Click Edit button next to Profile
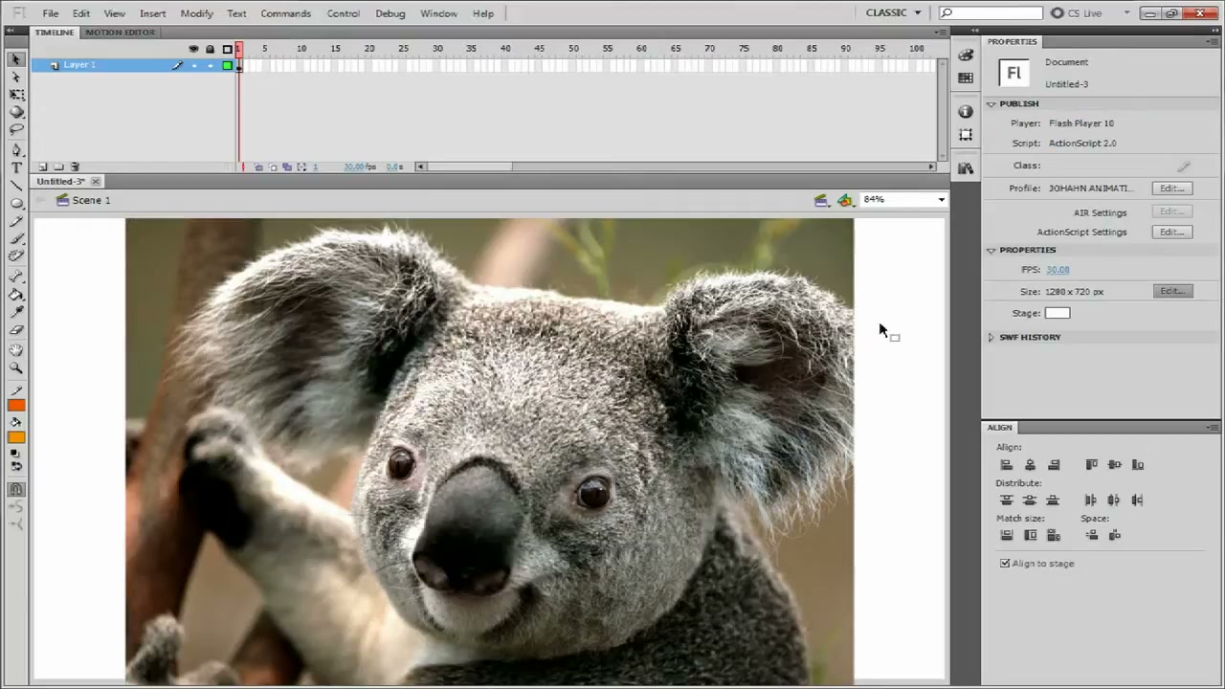This screenshot has width=1225, height=689. pyautogui.click(x=1172, y=189)
